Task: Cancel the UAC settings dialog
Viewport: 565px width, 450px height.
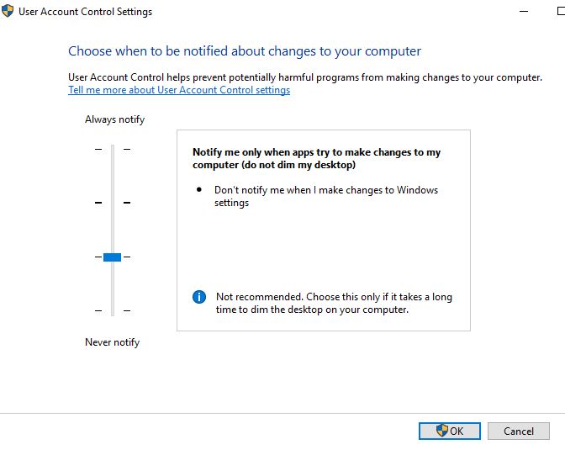Action: tap(519, 431)
